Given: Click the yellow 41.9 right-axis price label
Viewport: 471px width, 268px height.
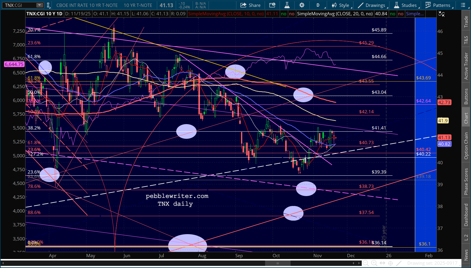Looking at the screenshot, I should point(443,121).
